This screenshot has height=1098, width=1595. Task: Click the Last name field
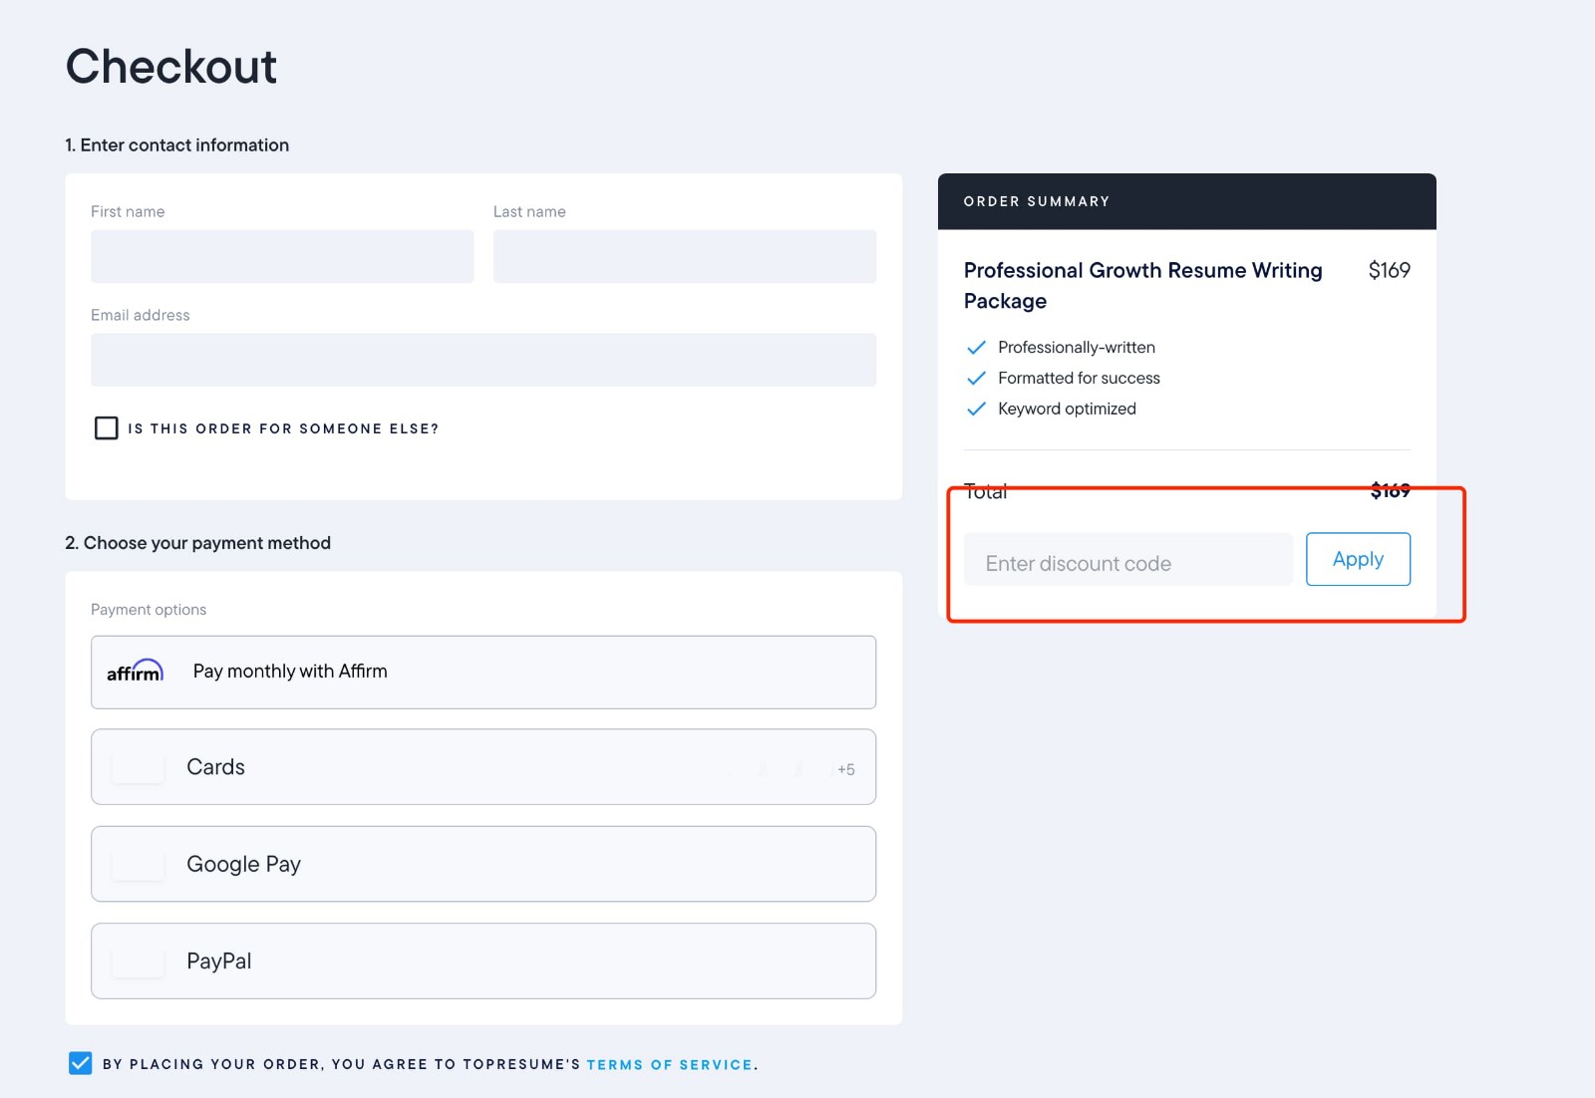click(684, 256)
